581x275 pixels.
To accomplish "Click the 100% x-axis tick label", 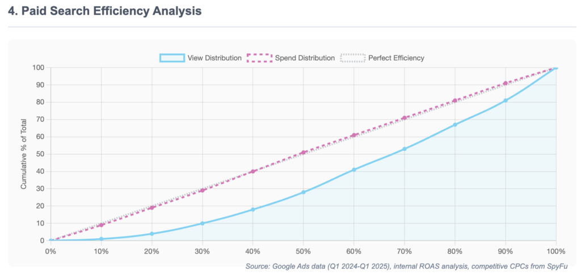I will point(556,251).
